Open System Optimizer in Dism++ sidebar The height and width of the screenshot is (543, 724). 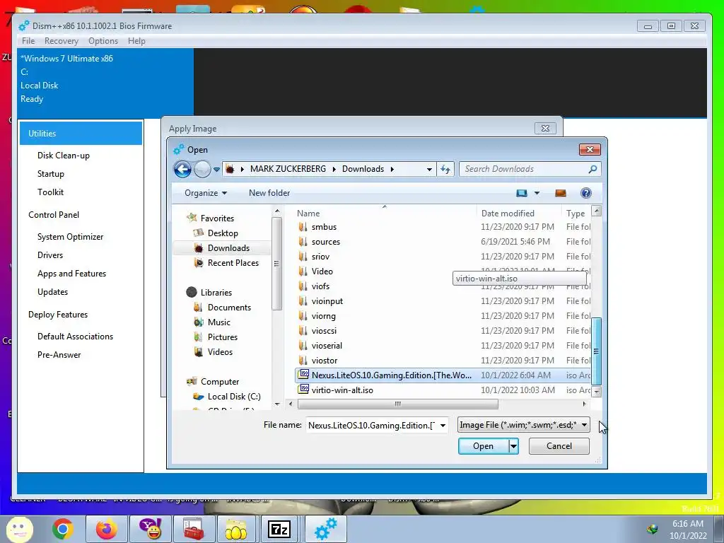tap(70, 237)
